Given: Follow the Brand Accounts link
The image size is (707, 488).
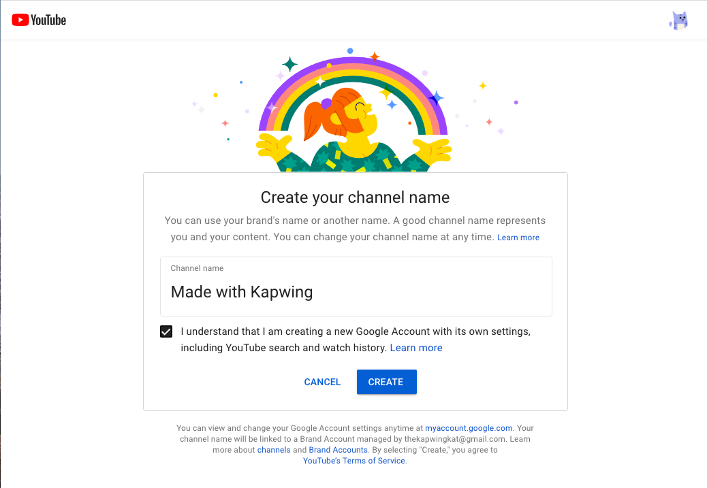Looking at the screenshot, I should 339,450.
